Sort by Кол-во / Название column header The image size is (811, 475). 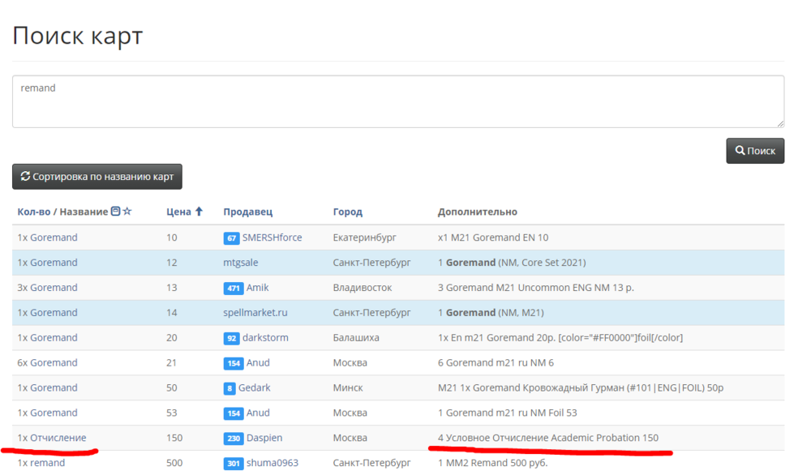(62, 212)
